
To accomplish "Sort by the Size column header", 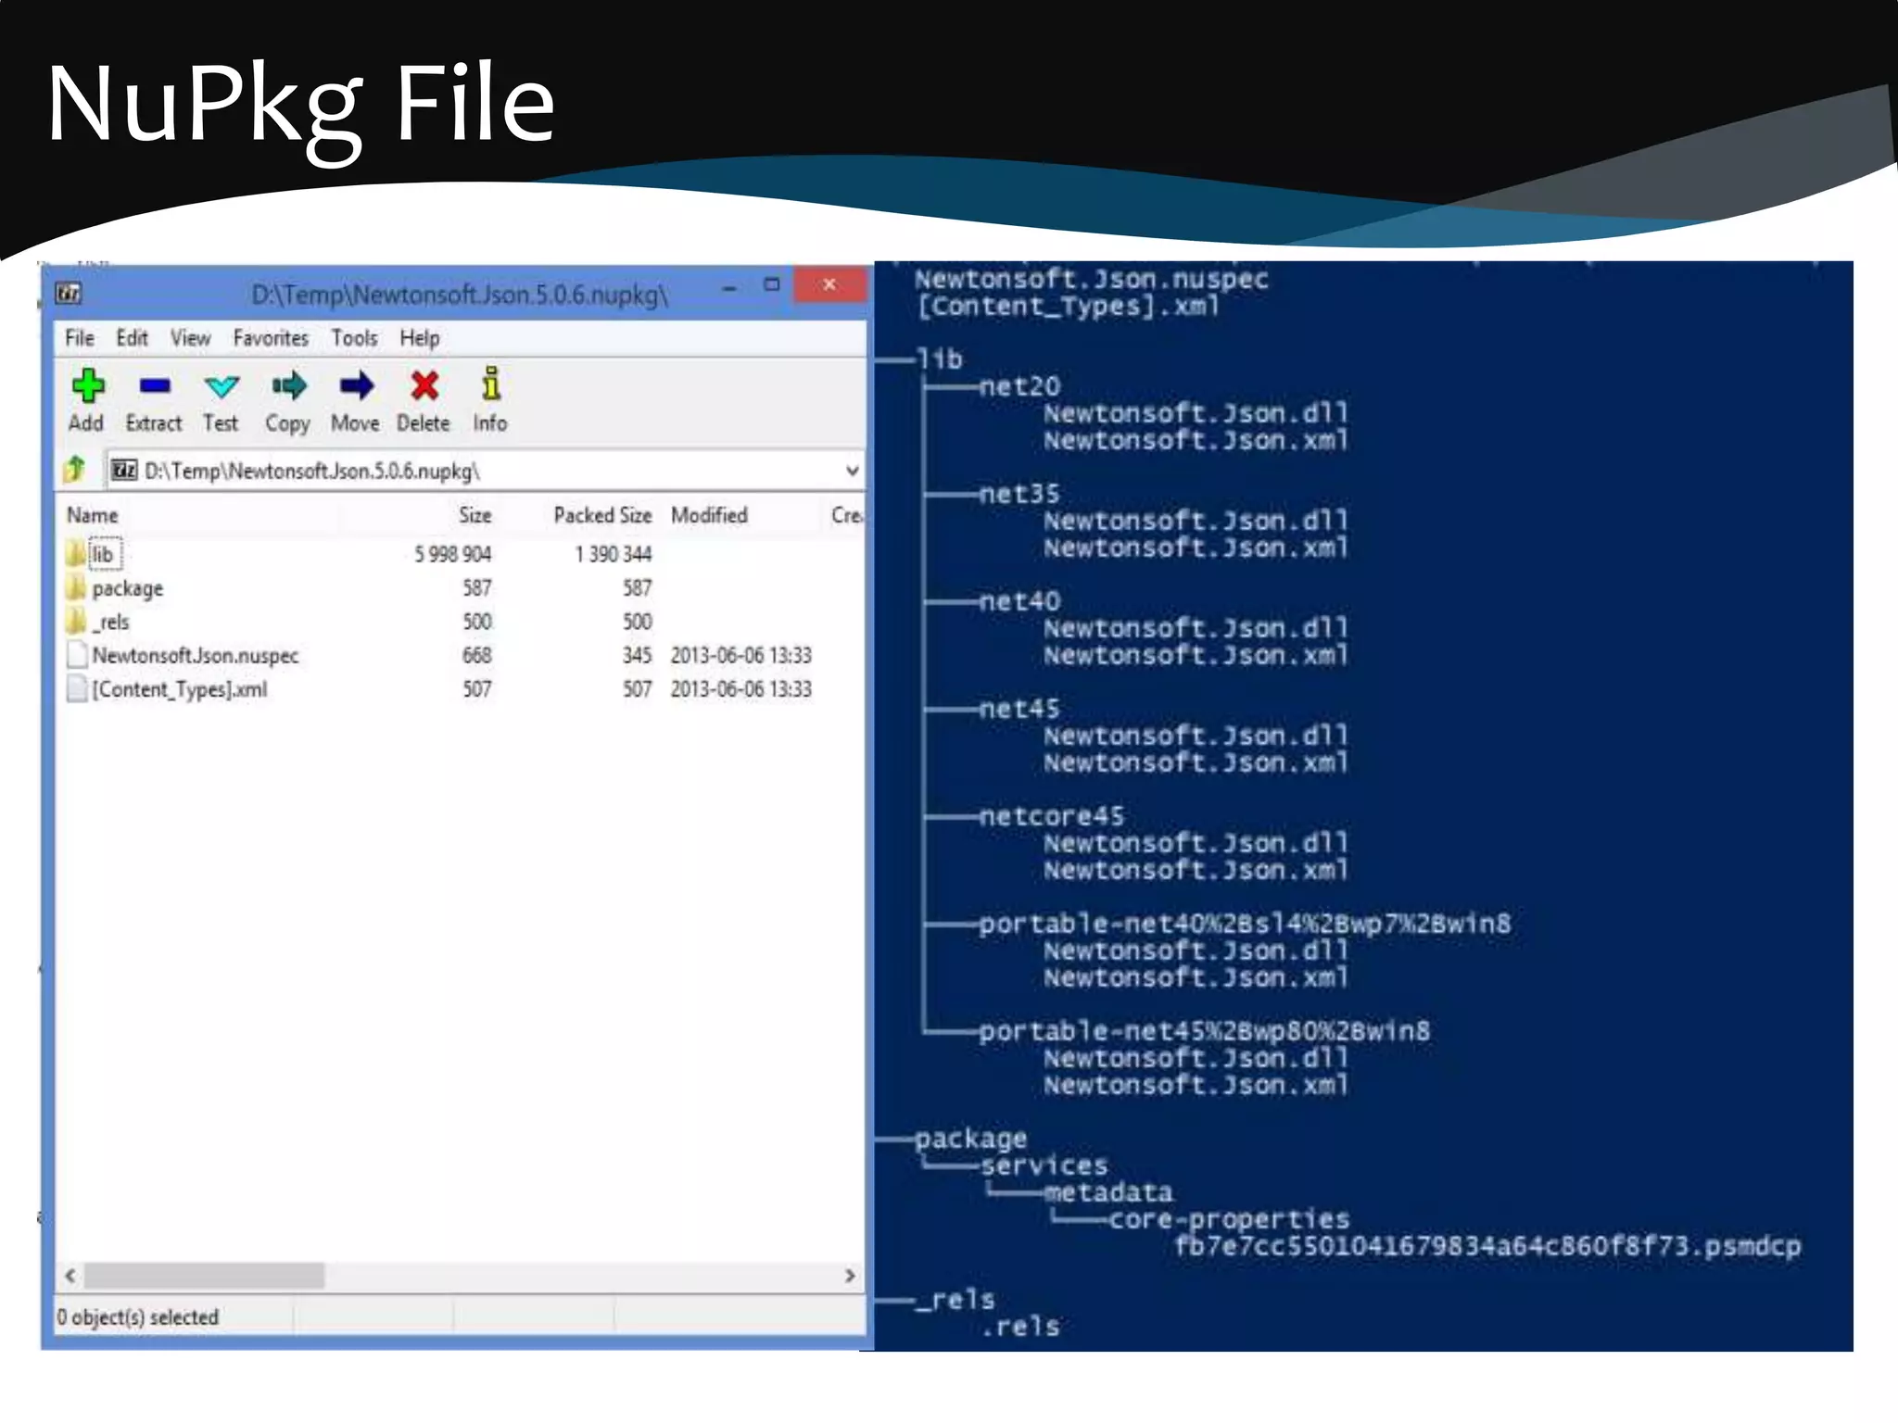I will tap(474, 515).
